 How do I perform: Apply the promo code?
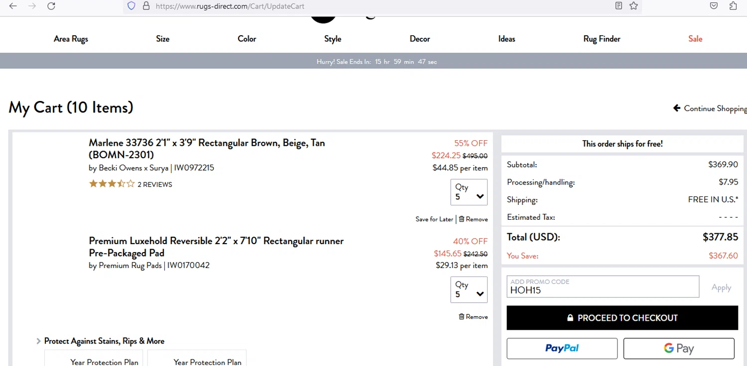pyautogui.click(x=721, y=287)
